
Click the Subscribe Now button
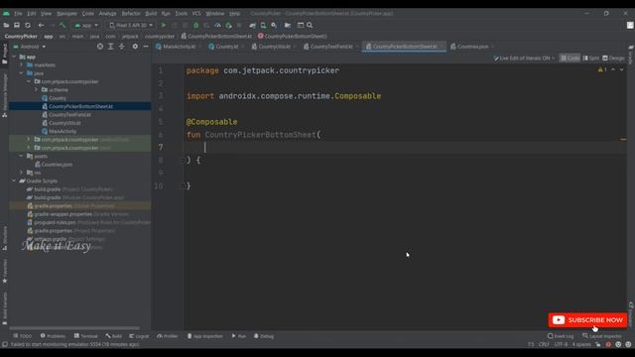tap(587, 320)
